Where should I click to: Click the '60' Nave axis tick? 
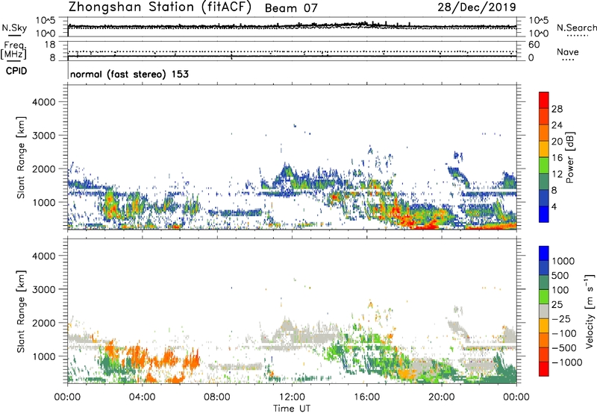(534, 45)
